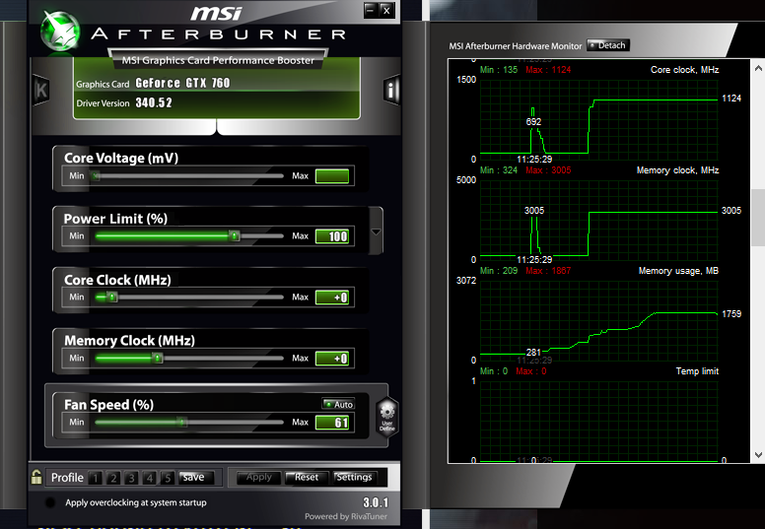Click the MSI Afterburner dragon logo
765x529 pixels.
click(x=59, y=31)
